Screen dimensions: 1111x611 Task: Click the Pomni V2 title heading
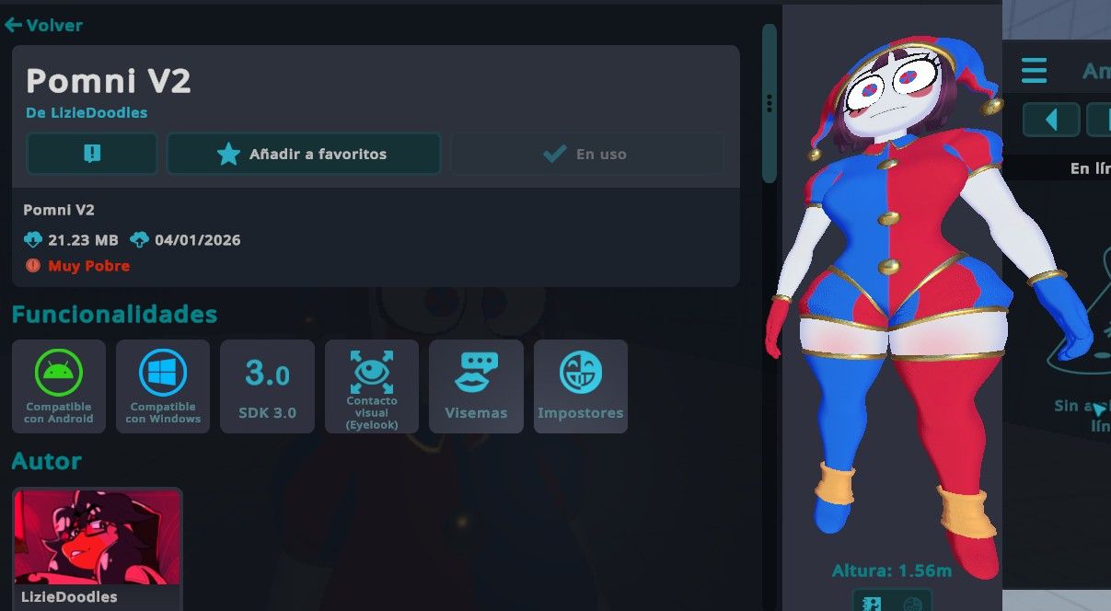[x=109, y=81]
